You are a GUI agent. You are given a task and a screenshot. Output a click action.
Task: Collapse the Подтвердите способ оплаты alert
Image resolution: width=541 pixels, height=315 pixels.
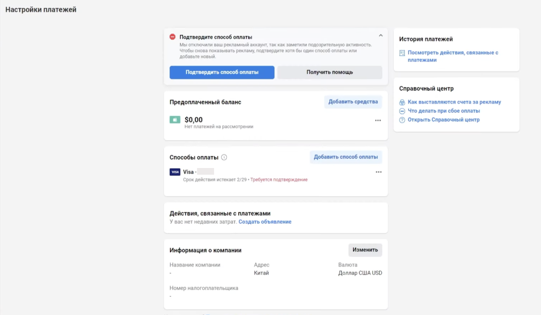coord(381,35)
